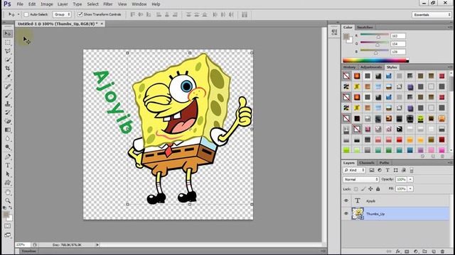Uncheck Show Transform Controls
This screenshot has height=255, width=455.
[x=80, y=14]
